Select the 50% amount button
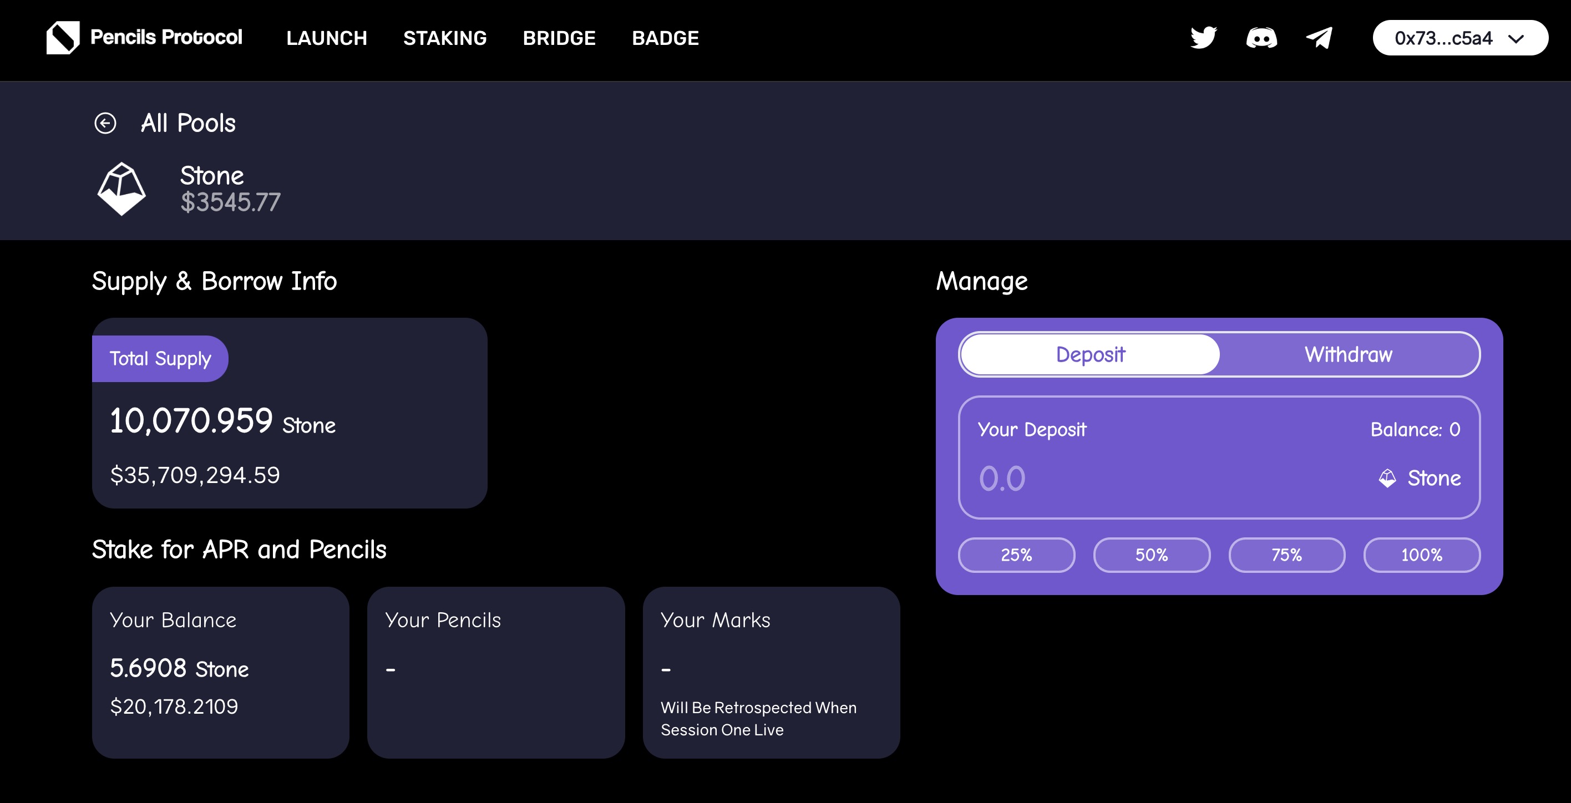 pos(1152,555)
